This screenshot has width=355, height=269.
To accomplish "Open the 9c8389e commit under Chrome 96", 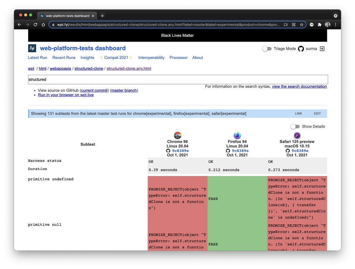I will 180,151.
